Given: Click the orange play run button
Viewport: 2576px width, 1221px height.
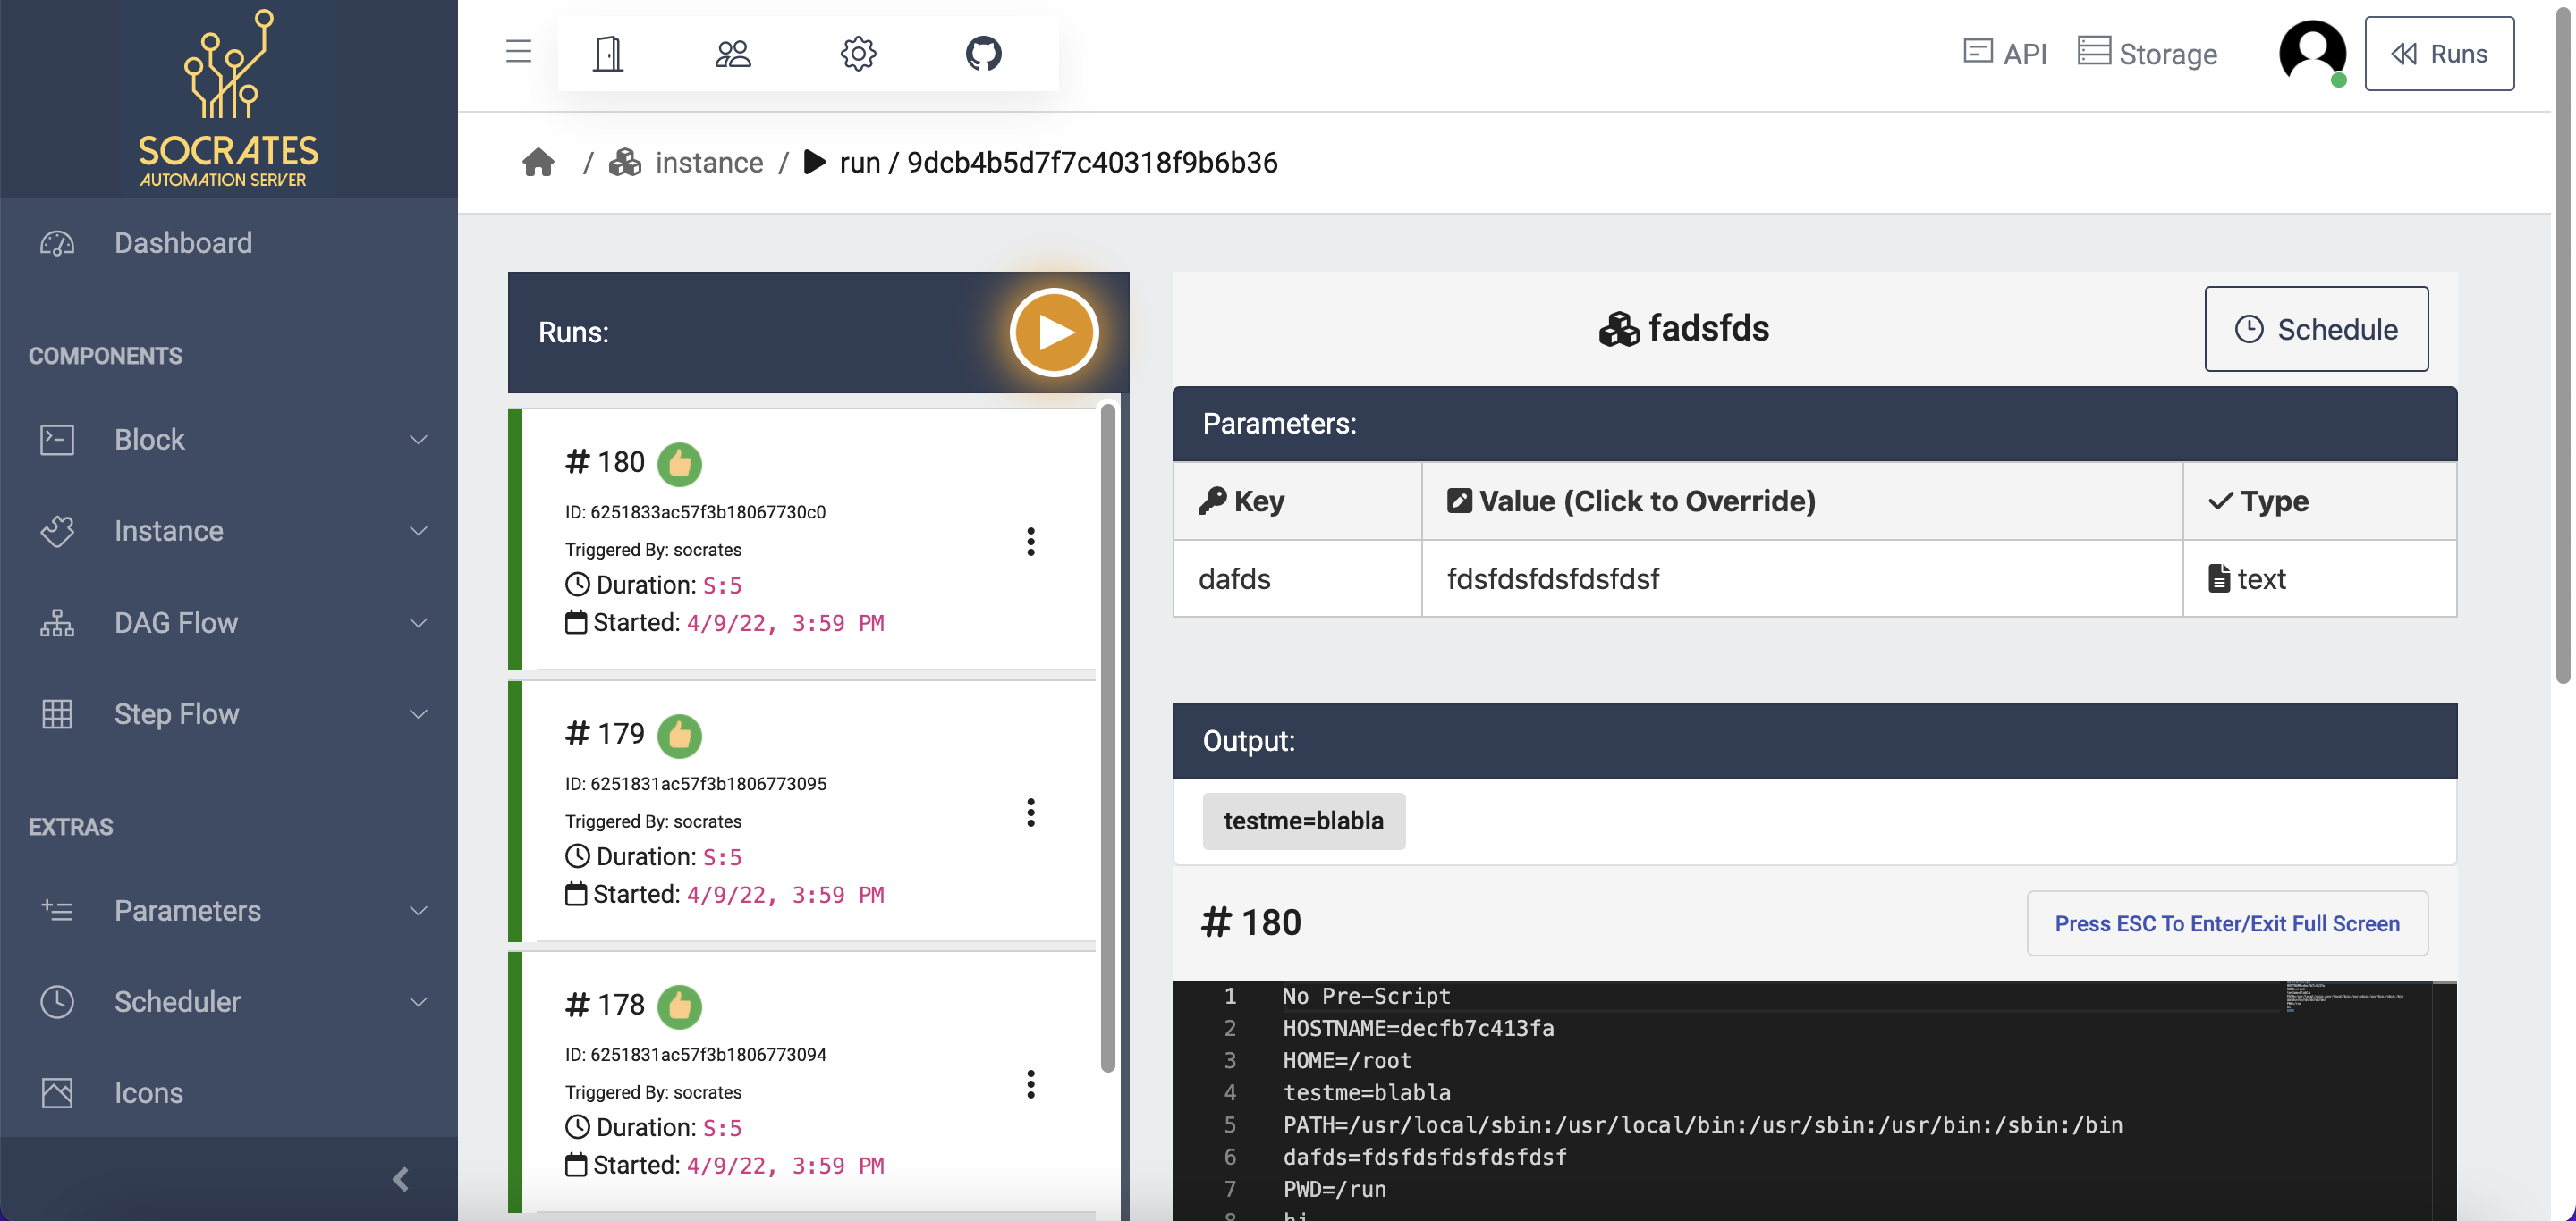Looking at the screenshot, I should tap(1053, 332).
